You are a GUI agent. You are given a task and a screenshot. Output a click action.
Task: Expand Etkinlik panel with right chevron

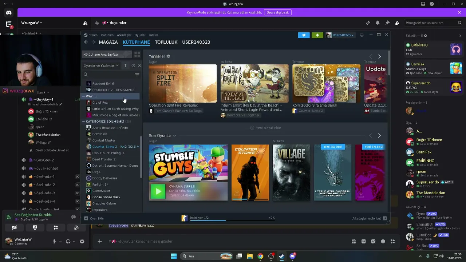pyautogui.click(x=460, y=36)
